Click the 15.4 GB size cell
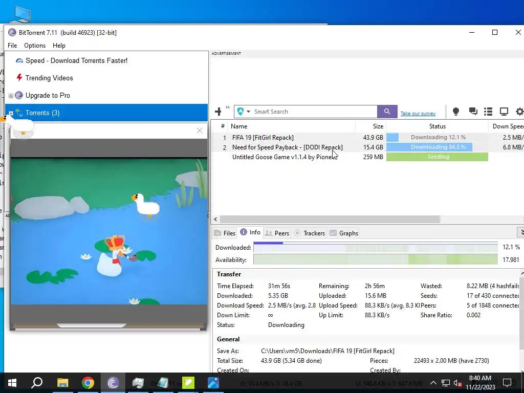This screenshot has height=393, width=524. pos(373,147)
